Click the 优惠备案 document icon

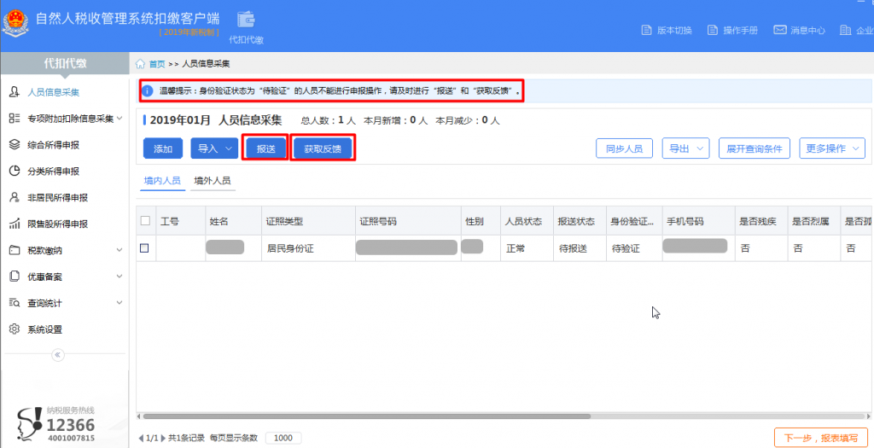(15, 276)
